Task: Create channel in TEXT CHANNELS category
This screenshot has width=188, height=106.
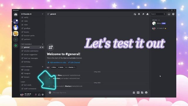Action: (x=42, y=44)
